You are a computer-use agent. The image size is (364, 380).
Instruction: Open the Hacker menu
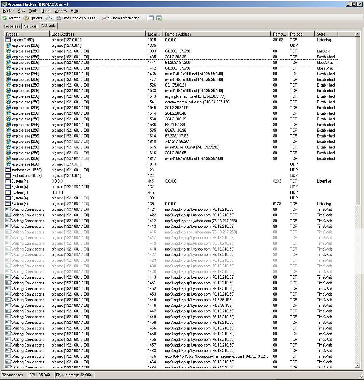click(8, 11)
